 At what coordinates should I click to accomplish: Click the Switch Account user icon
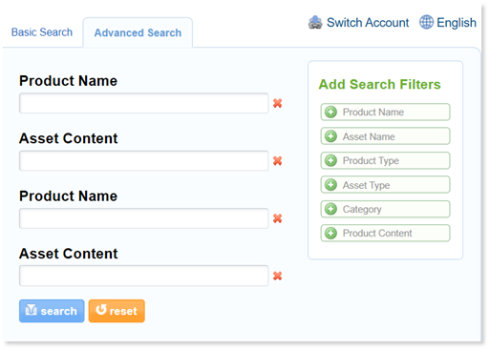pos(315,22)
